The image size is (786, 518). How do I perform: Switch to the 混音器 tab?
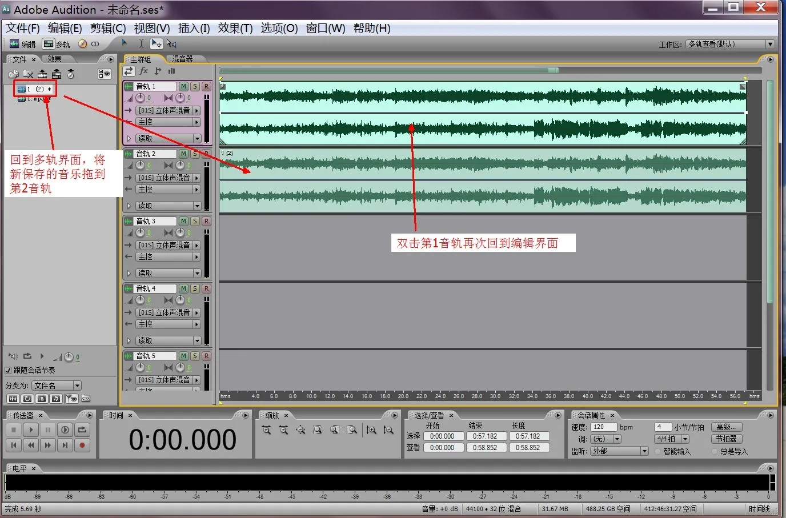click(182, 59)
